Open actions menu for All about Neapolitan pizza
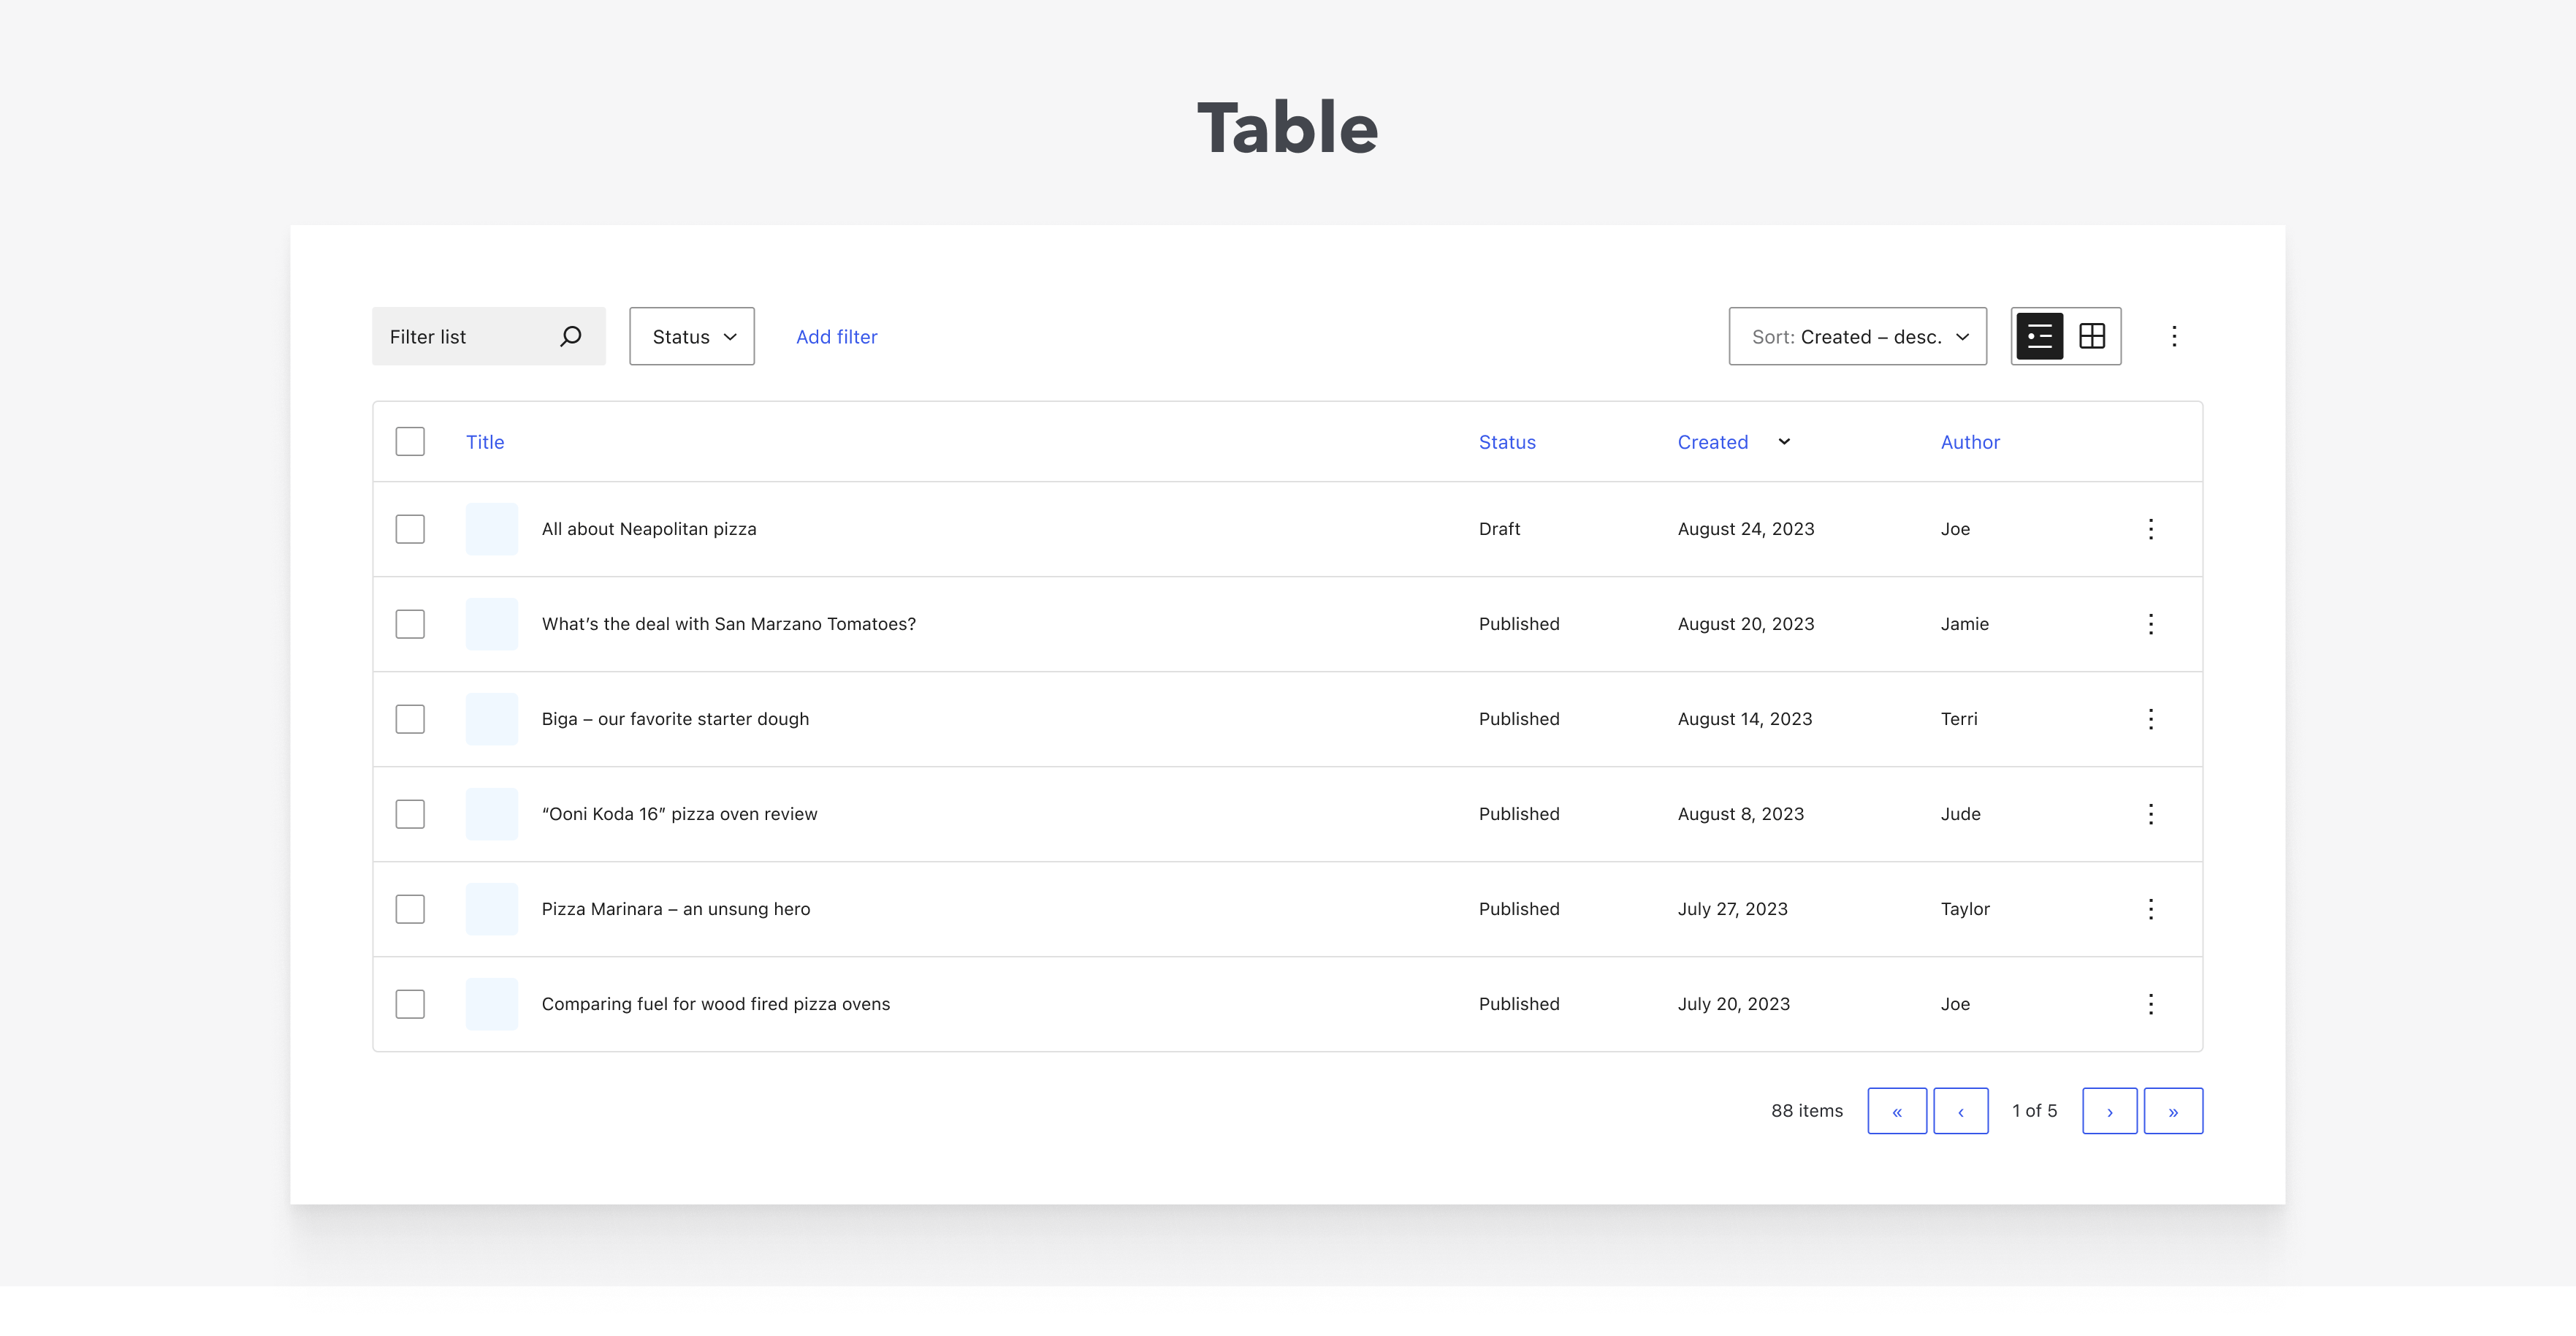Viewport: 2576px width, 1336px height. point(2151,529)
